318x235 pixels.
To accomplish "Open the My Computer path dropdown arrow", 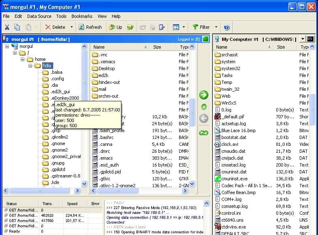I will [x=303, y=39].
